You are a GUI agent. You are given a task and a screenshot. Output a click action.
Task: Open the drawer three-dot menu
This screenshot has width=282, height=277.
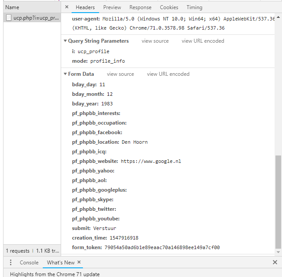tap(10, 262)
